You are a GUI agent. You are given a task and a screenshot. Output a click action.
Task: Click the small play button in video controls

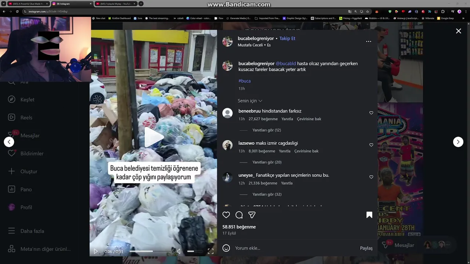96,252
